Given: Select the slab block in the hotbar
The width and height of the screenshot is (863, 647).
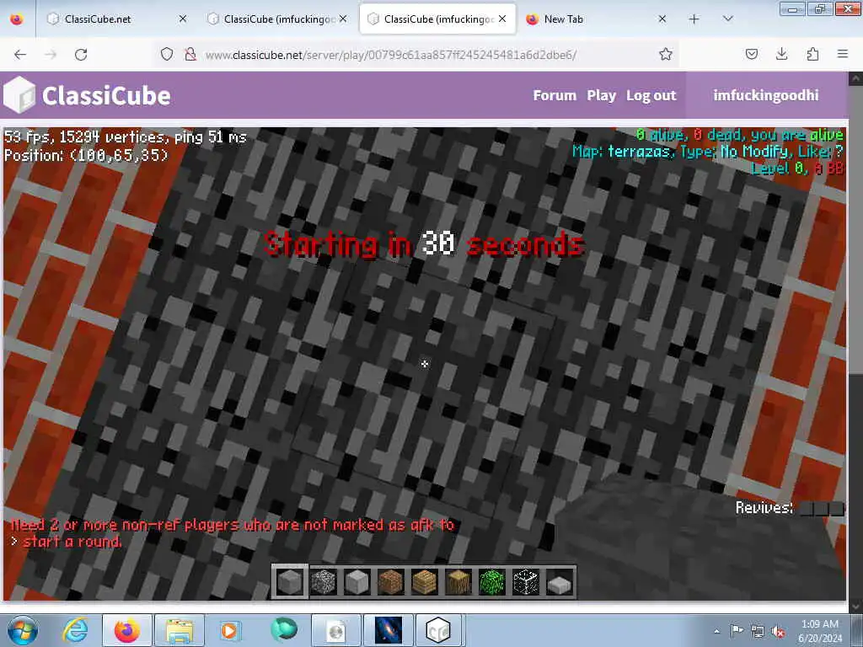Looking at the screenshot, I should click(560, 585).
